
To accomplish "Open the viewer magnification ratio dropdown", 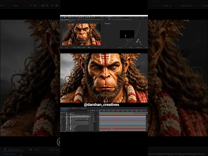I will tap(62, 47).
